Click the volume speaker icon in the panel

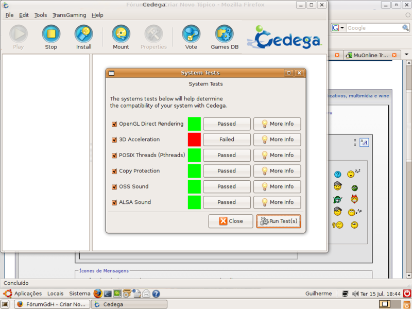355,294
